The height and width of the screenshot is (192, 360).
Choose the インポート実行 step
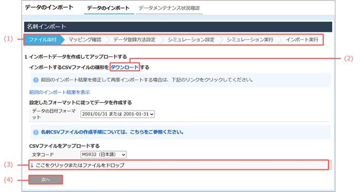coord(302,39)
